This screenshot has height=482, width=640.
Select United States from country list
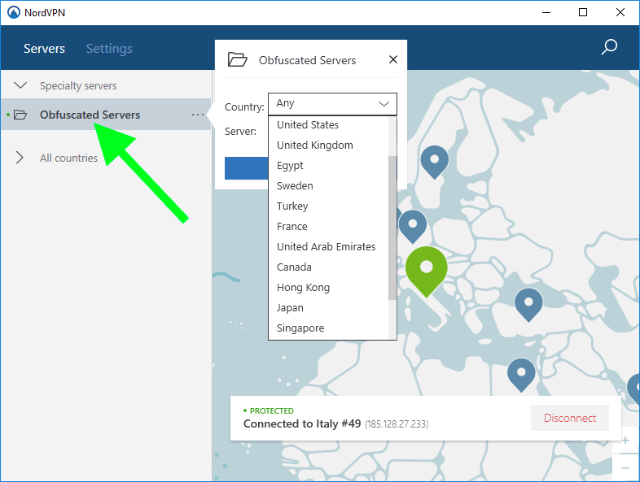pos(329,124)
